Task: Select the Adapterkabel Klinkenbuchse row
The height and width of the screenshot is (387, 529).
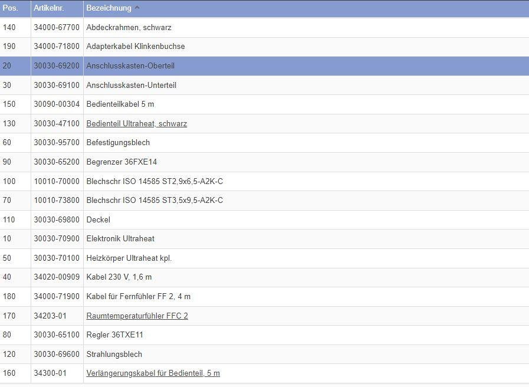Action: (135, 47)
